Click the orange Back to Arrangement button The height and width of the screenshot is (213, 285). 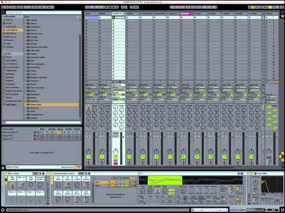(x=277, y=82)
